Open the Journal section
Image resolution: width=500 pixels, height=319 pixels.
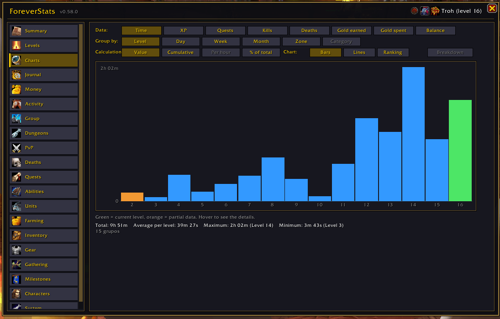[44, 75]
